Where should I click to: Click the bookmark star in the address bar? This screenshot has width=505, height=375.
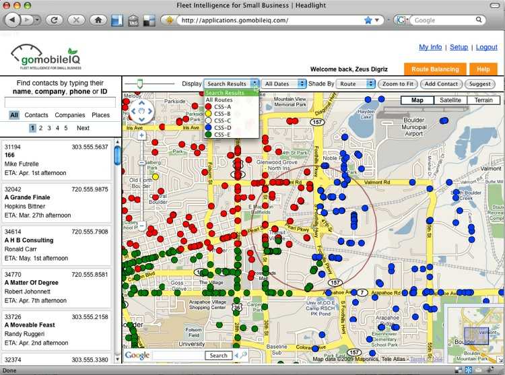[368, 20]
